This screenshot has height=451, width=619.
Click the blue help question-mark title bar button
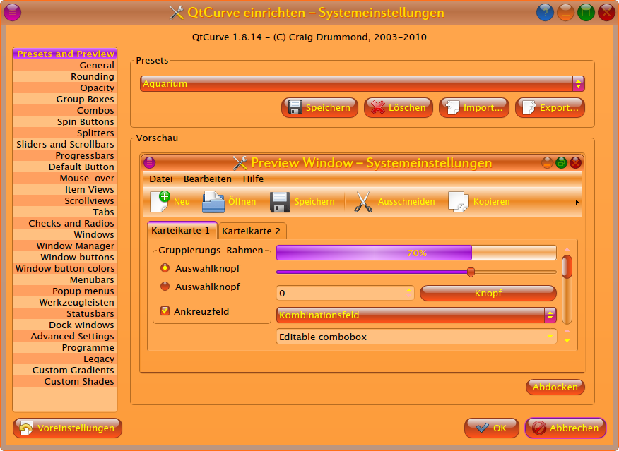pyautogui.click(x=545, y=12)
